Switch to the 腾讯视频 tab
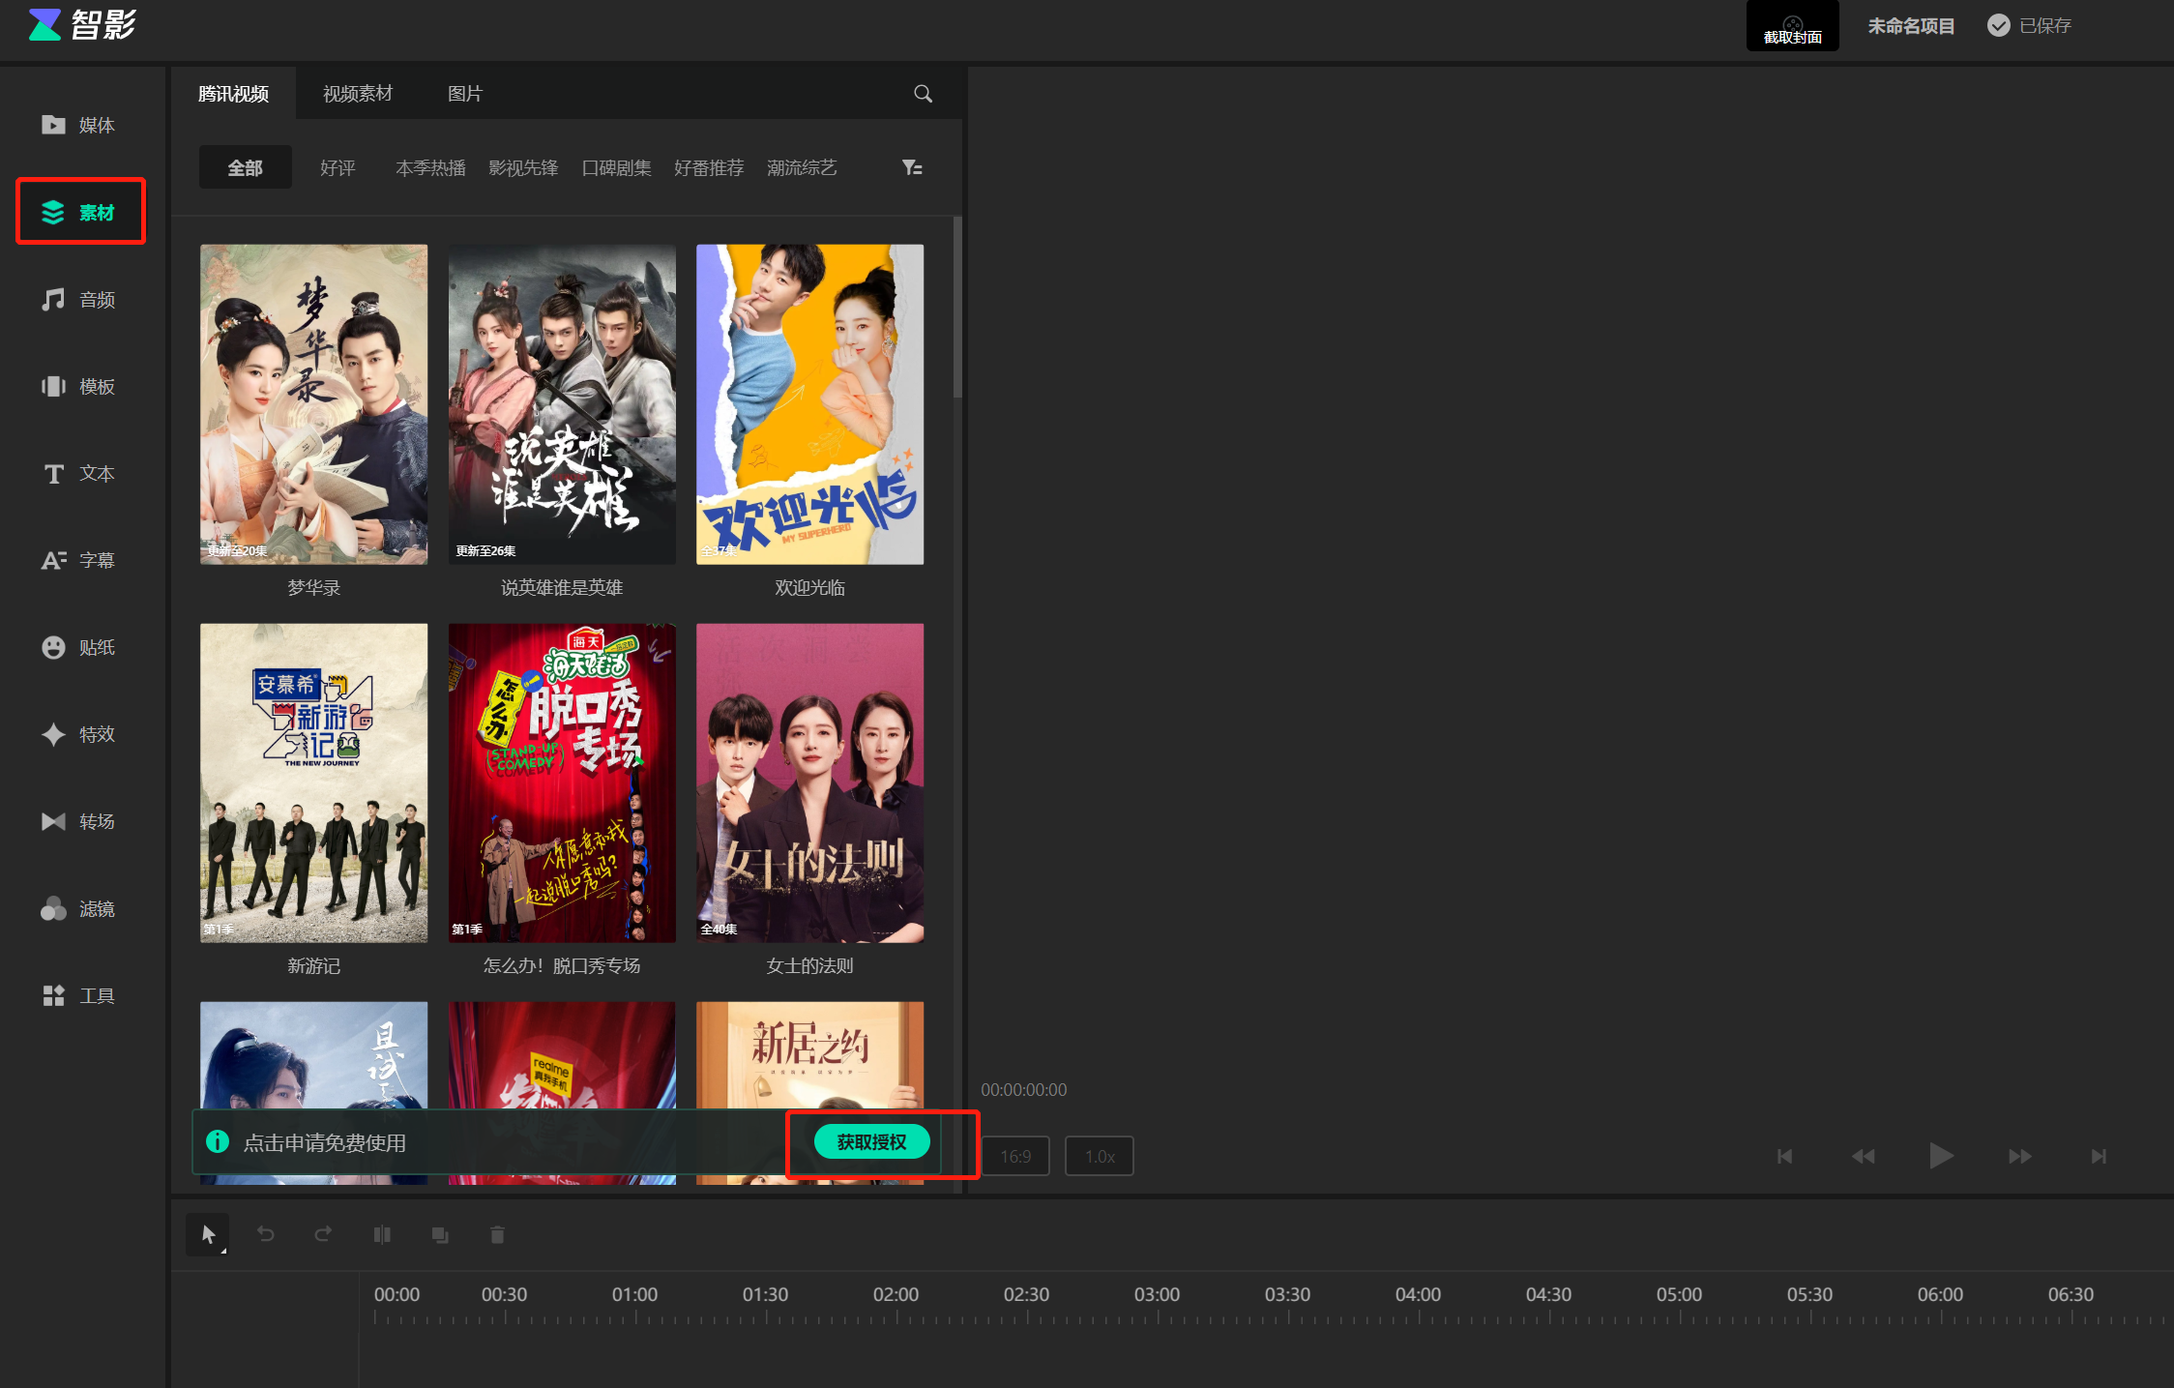2174x1388 pixels. click(234, 94)
